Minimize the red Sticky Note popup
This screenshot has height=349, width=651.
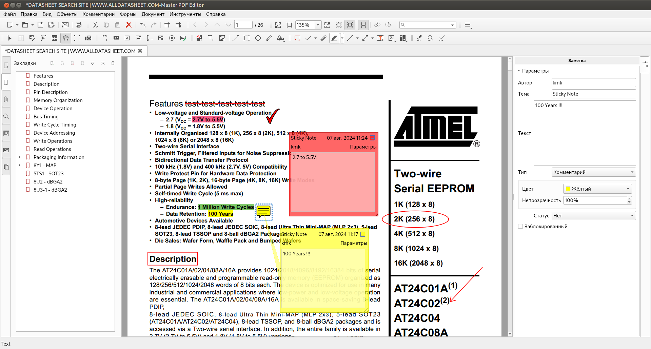372,138
